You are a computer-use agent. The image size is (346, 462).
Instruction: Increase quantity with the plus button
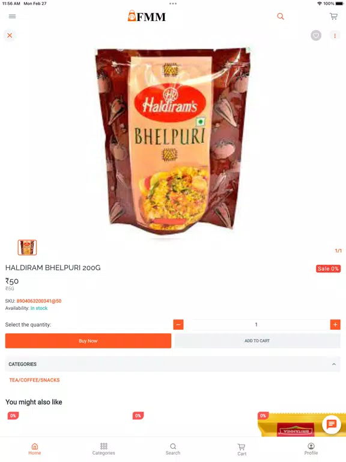tap(335, 324)
